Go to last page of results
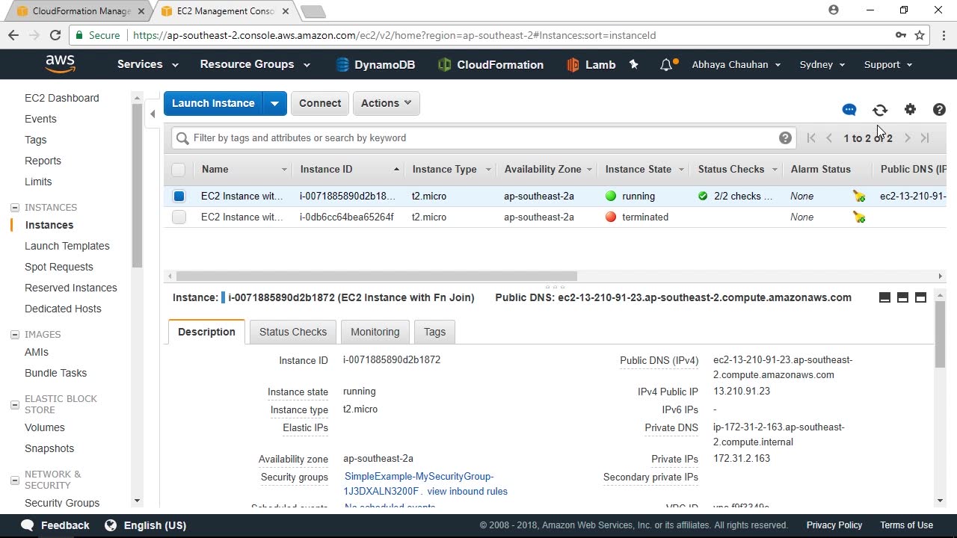This screenshot has height=538, width=957. pos(925,138)
